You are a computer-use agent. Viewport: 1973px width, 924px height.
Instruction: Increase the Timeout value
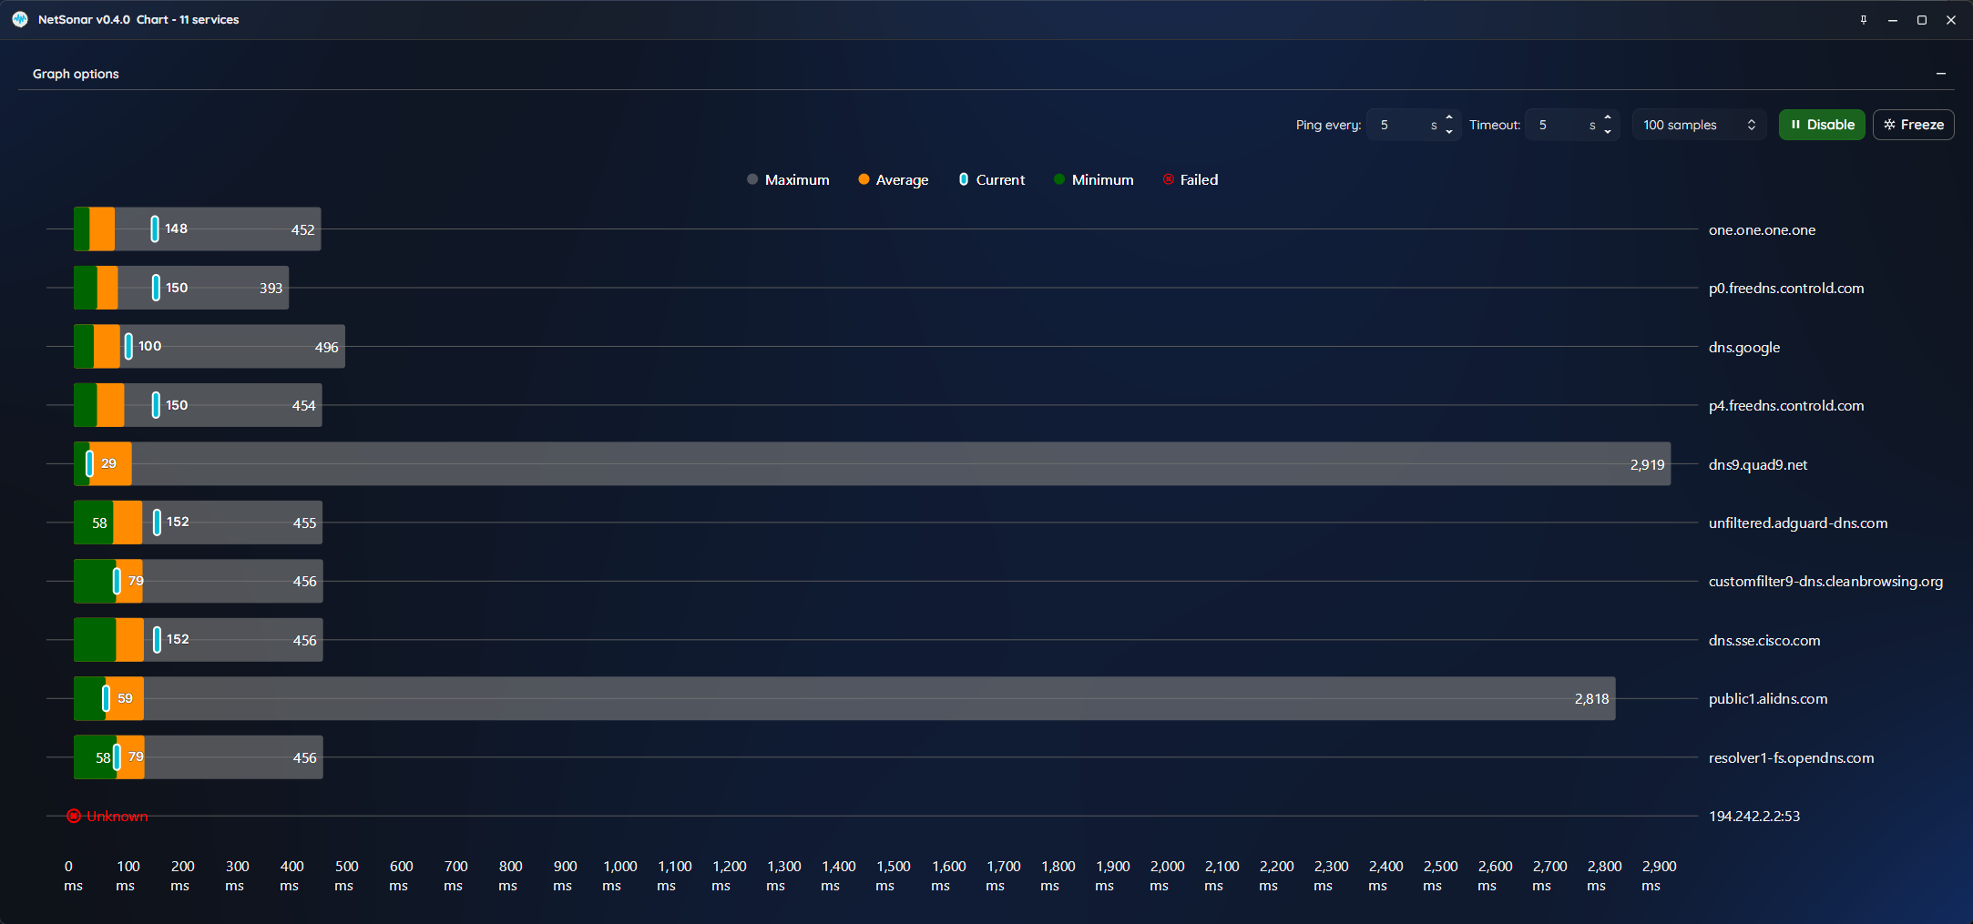(x=1608, y=117)
